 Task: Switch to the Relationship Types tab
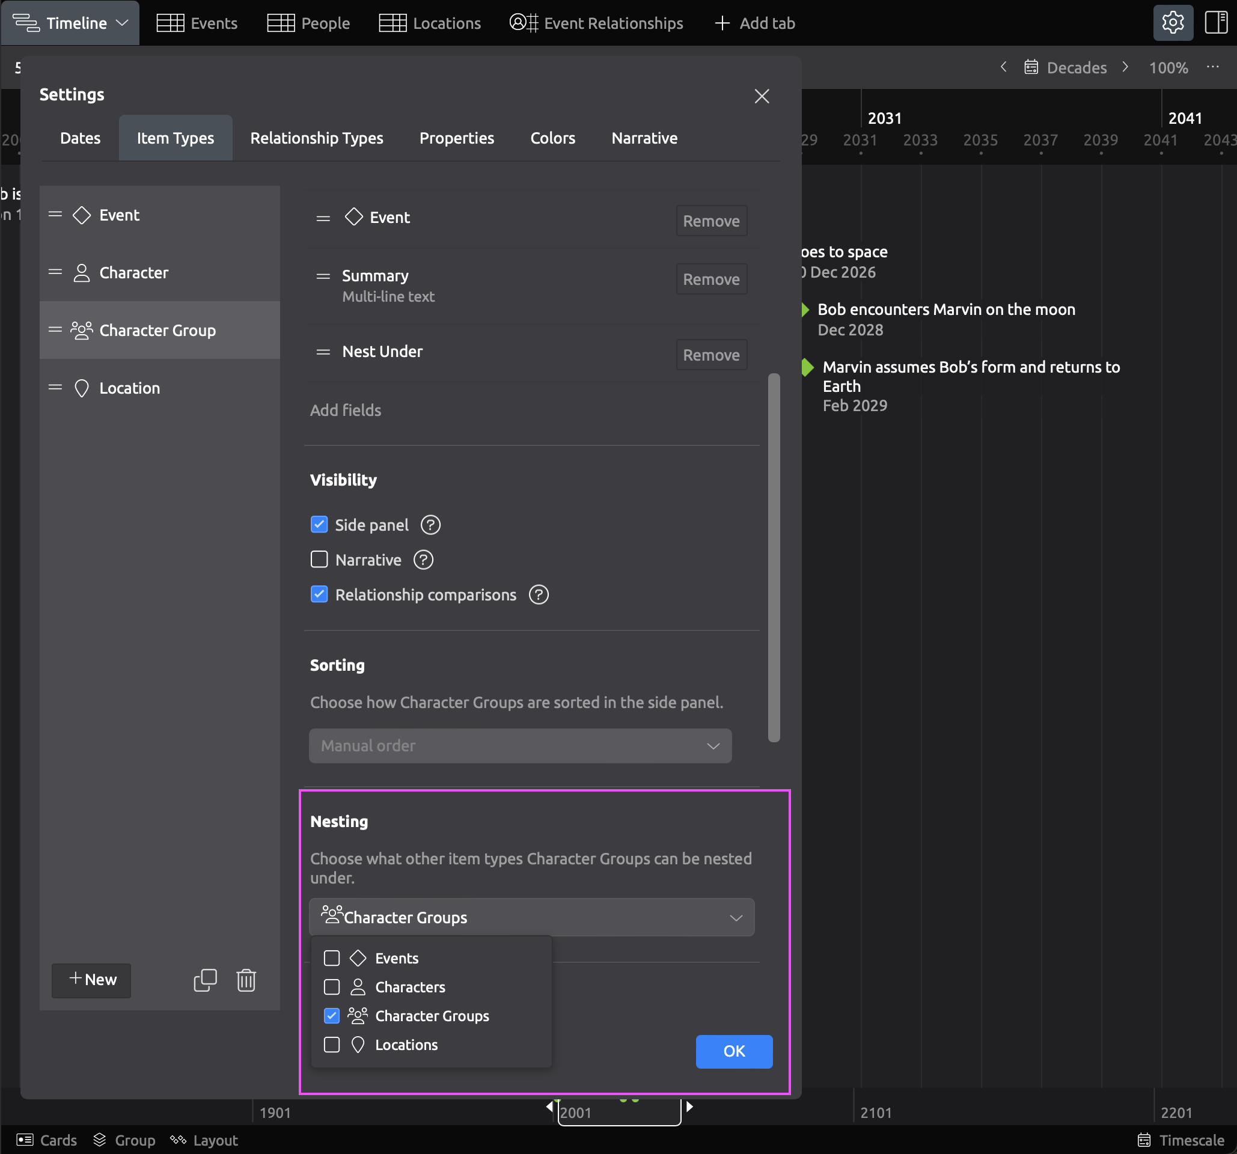[x=316, y=138]
